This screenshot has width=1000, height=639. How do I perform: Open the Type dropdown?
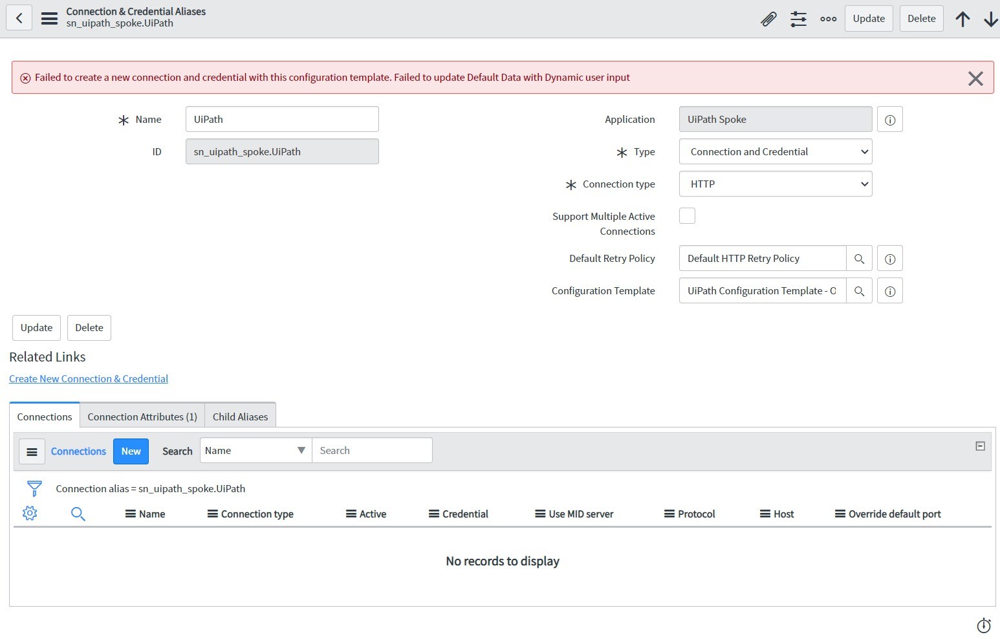pos(776,152)
